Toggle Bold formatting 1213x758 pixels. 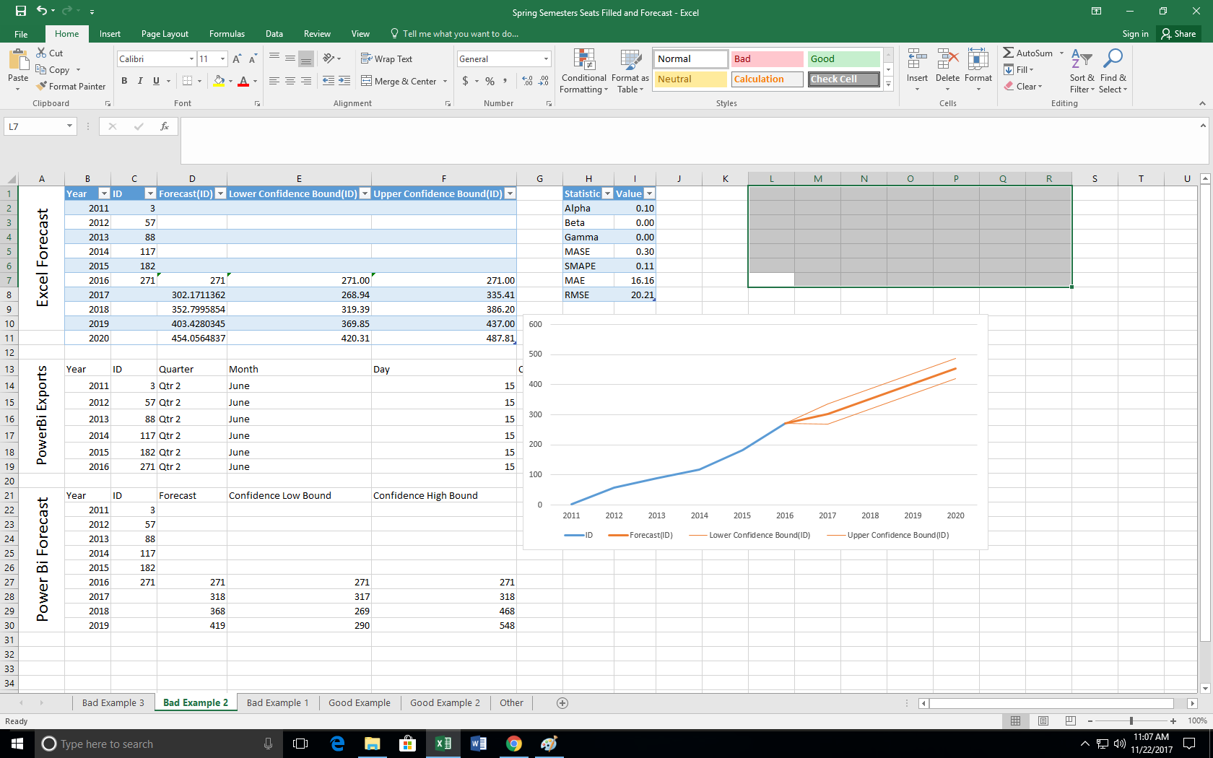coord(124,81)
